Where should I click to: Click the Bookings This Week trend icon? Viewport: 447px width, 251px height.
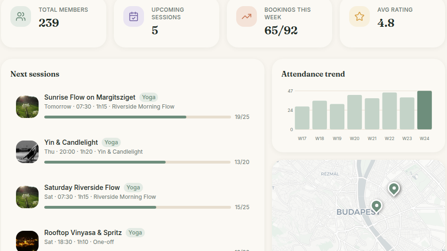[x=246, y=16]
